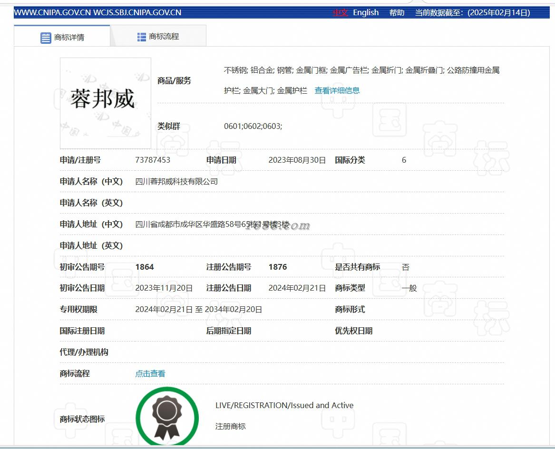
Task: Open the 商标详情 tab
Action: tap(62, 36)
